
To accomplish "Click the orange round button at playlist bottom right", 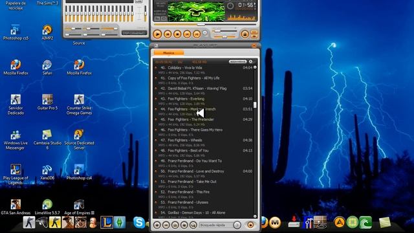I will click(250, 225).
